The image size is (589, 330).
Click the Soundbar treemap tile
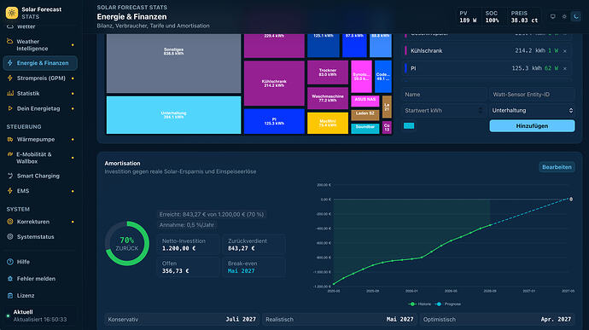coord(365,129)
